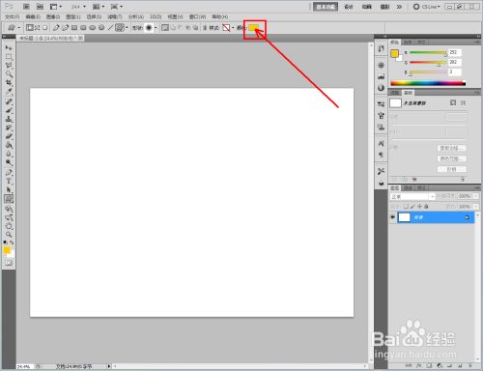Image resolution: width=483 pixels, height=371 pixels.
Task: Launch Mini Bridge from application bar
Action: [x=40, y=7]
